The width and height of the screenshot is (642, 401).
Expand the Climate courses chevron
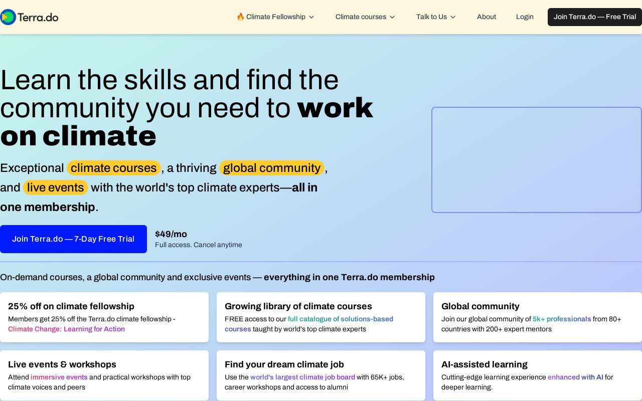[392, 17]
